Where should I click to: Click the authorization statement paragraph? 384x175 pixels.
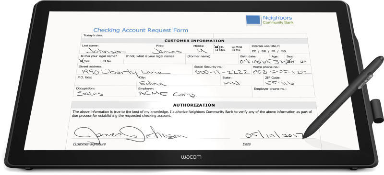point(192,114)
